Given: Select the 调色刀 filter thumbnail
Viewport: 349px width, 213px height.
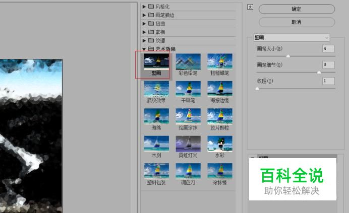Looking at the screenshot, I should (x=188, y=171).
